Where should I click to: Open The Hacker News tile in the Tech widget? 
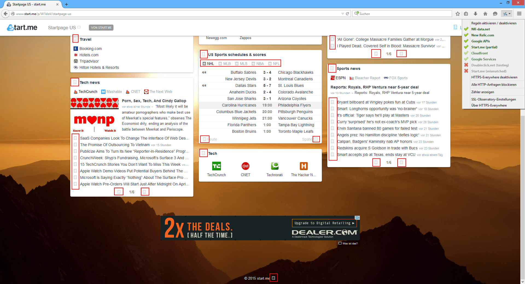304,169
